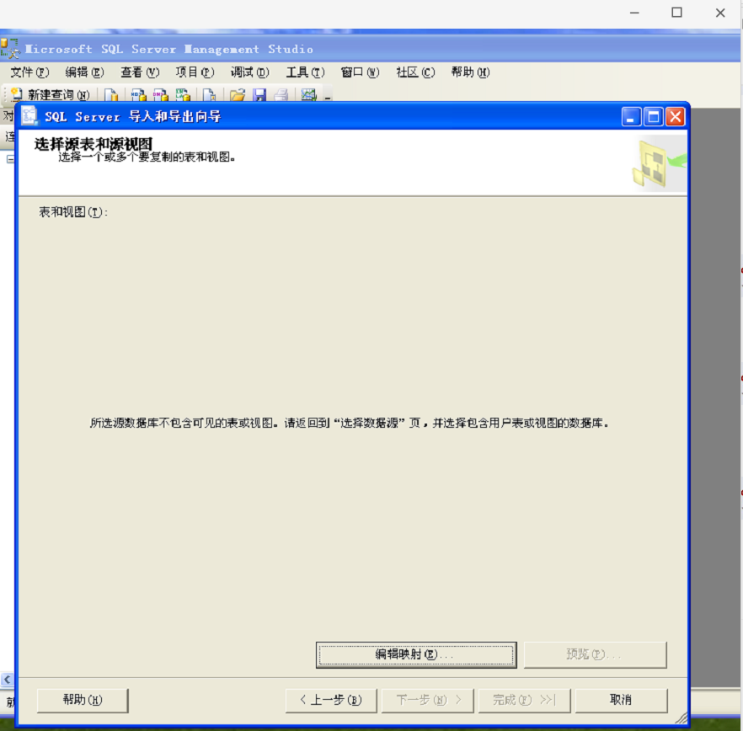743x731 pixels.
Task: Open the 项目(P) menu
Action: point(195,72)
